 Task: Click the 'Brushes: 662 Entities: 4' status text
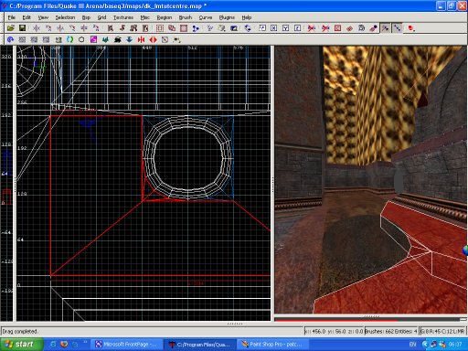coord(391,331)
